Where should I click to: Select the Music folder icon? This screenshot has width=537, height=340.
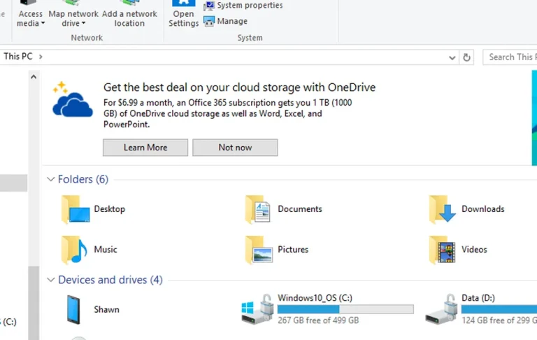74,250
